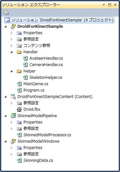Click the Properties toolbar icon
Screen dimensions: 120x172
[x=6, y=12]
